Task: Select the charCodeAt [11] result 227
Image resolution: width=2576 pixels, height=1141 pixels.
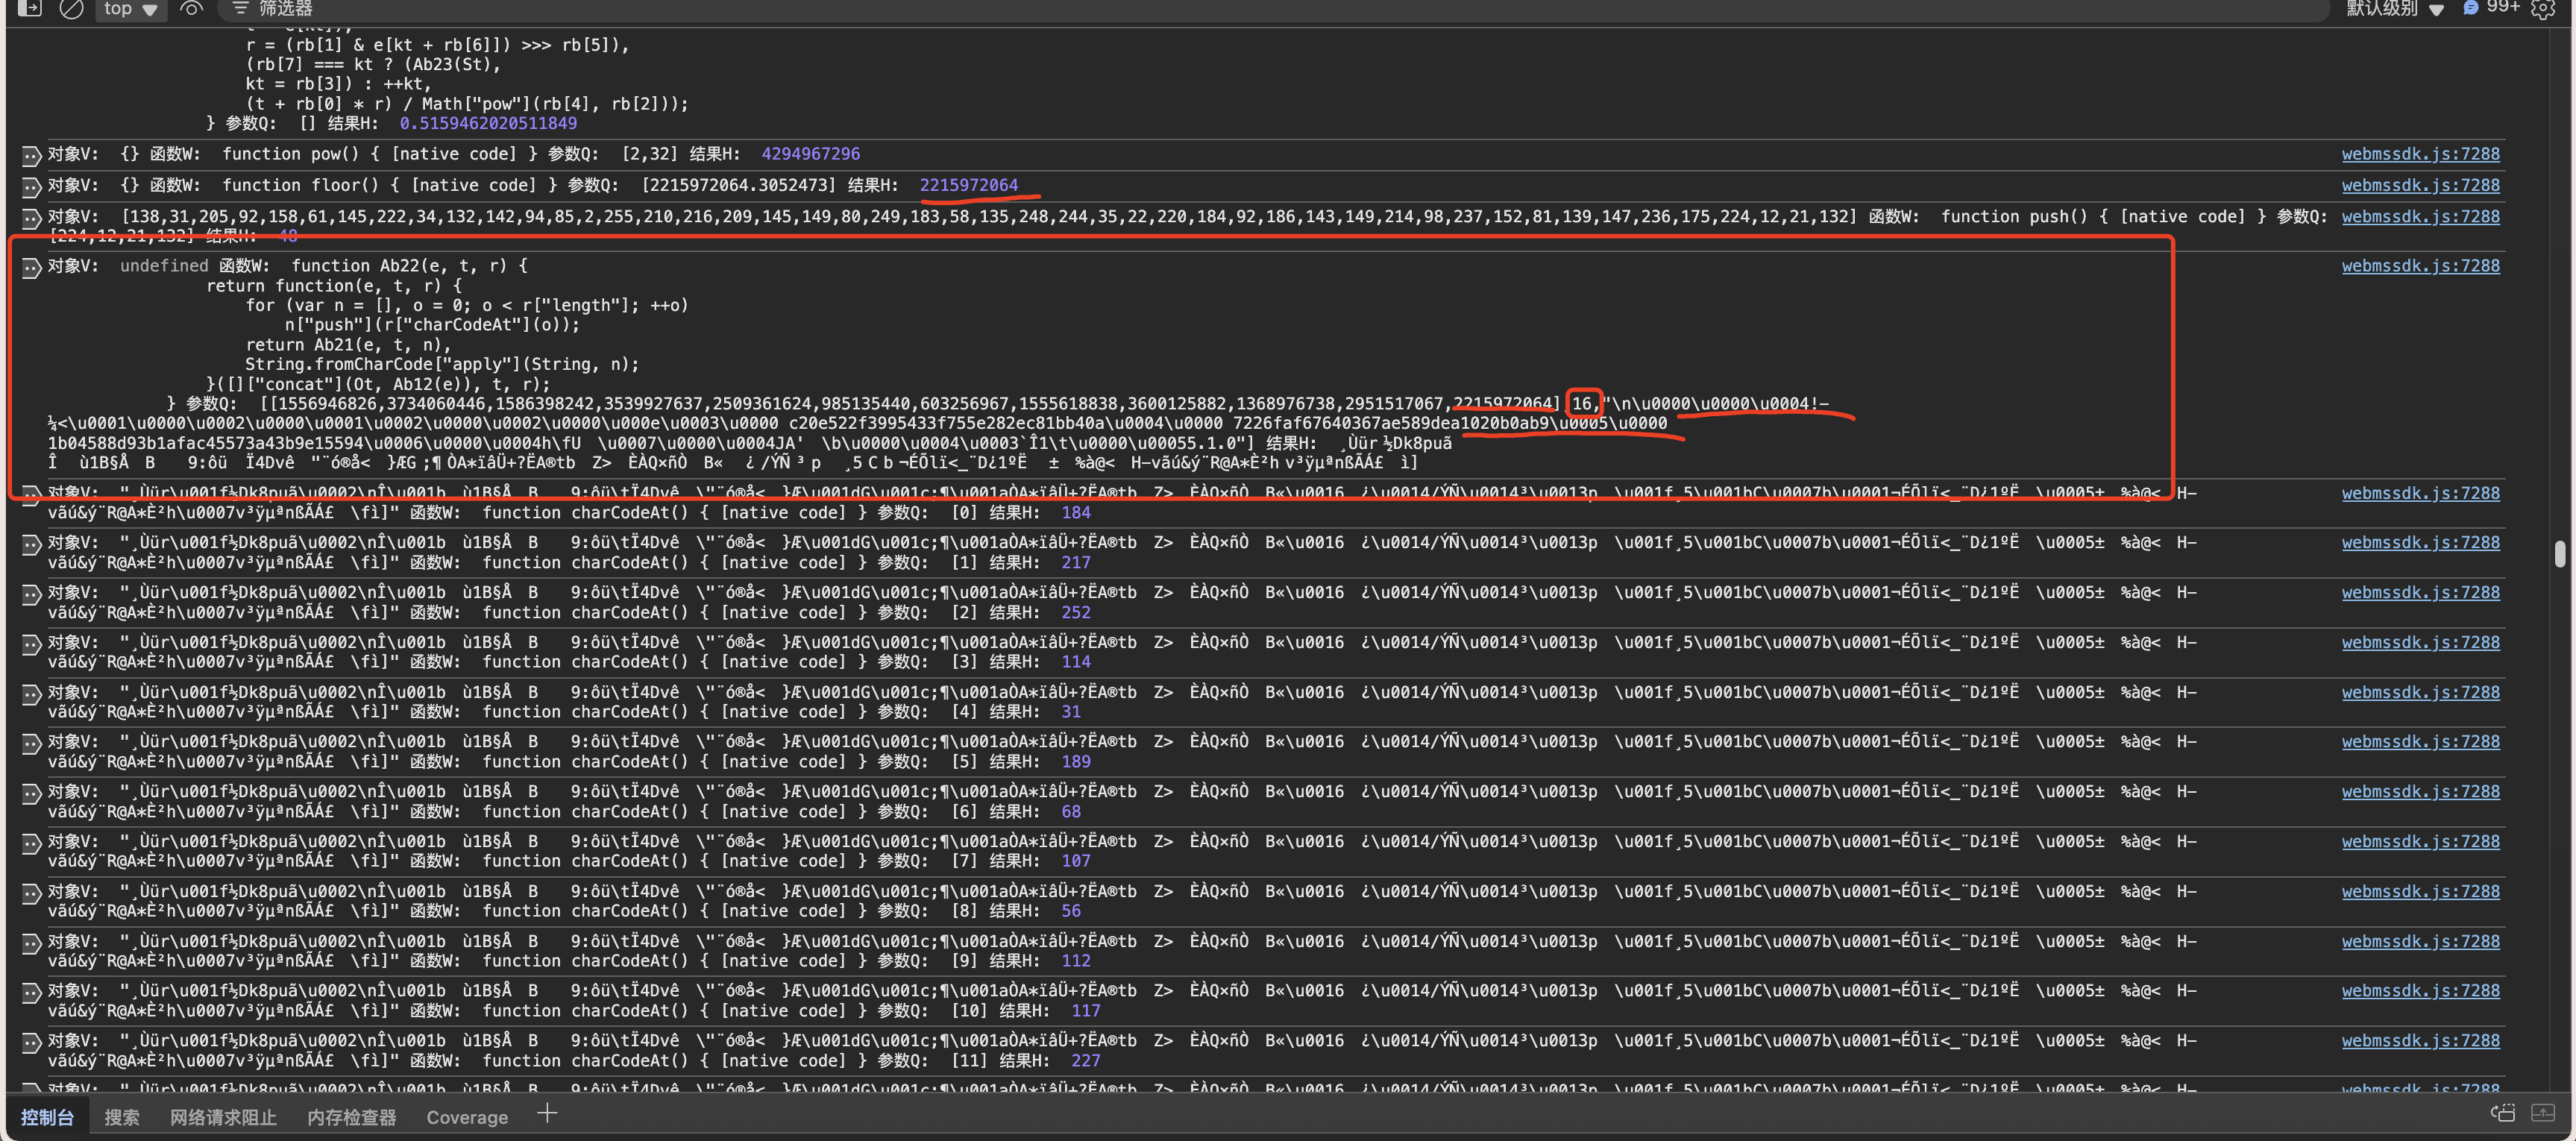Action: 1086,1060
